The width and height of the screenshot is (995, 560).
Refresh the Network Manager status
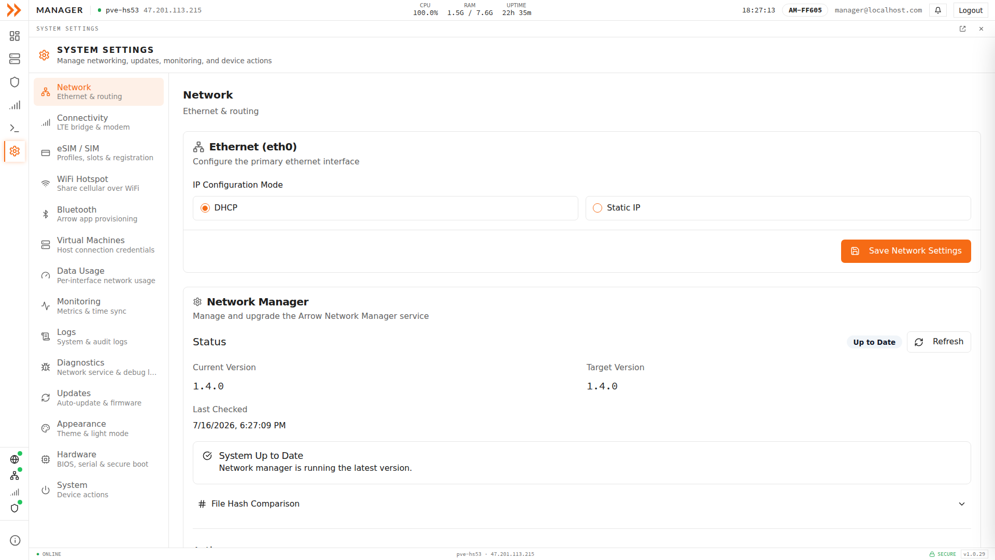[939, 342]
